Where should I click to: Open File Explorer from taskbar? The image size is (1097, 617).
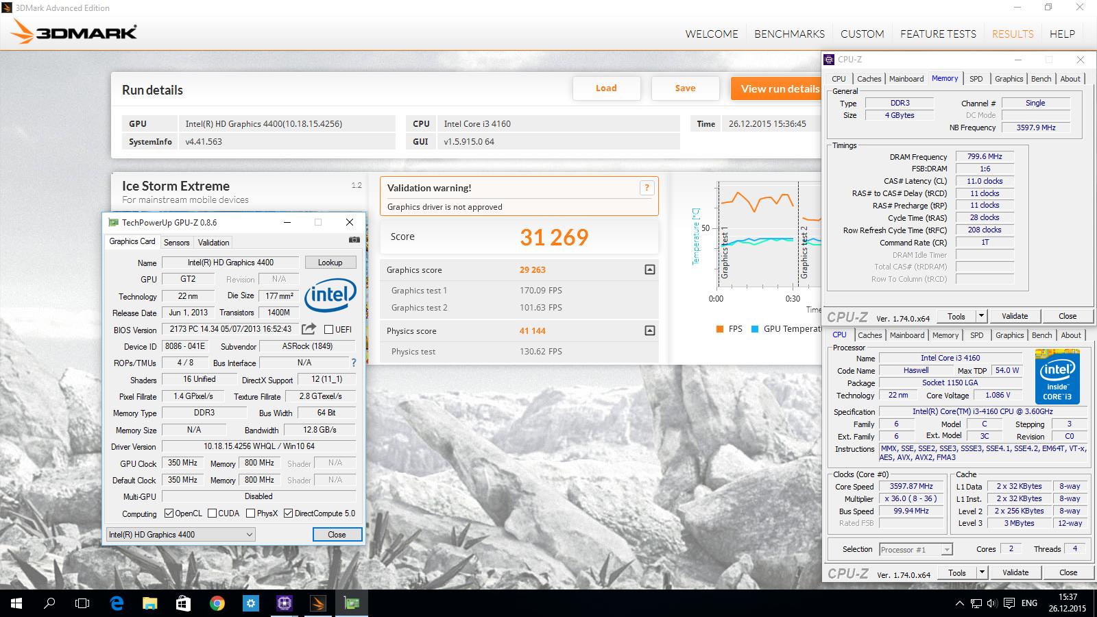tap(149, 603)
